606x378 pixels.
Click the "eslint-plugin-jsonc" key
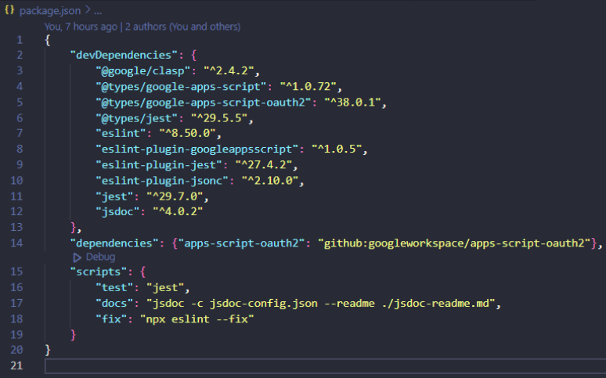tap(162, 181)
